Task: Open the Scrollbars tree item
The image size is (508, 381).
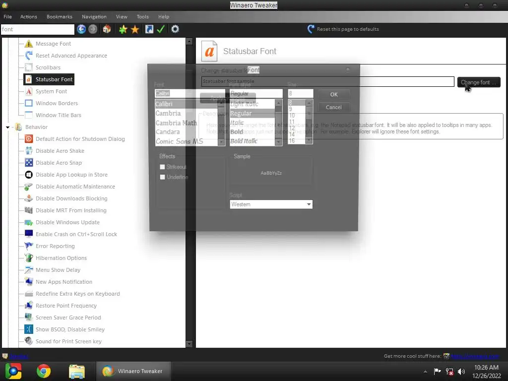Action: tap(48, 67)
